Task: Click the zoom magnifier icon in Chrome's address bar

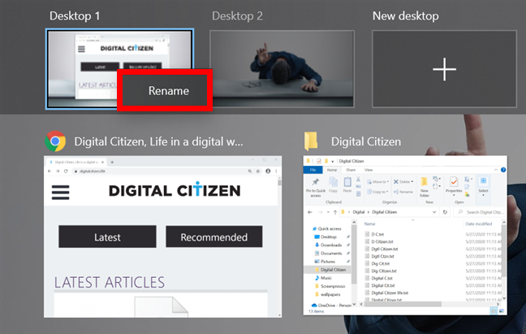Action: [249, 171]
